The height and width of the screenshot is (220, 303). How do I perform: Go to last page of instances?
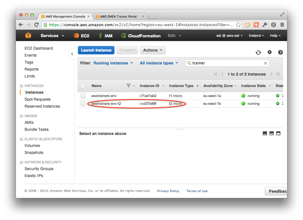278,74
